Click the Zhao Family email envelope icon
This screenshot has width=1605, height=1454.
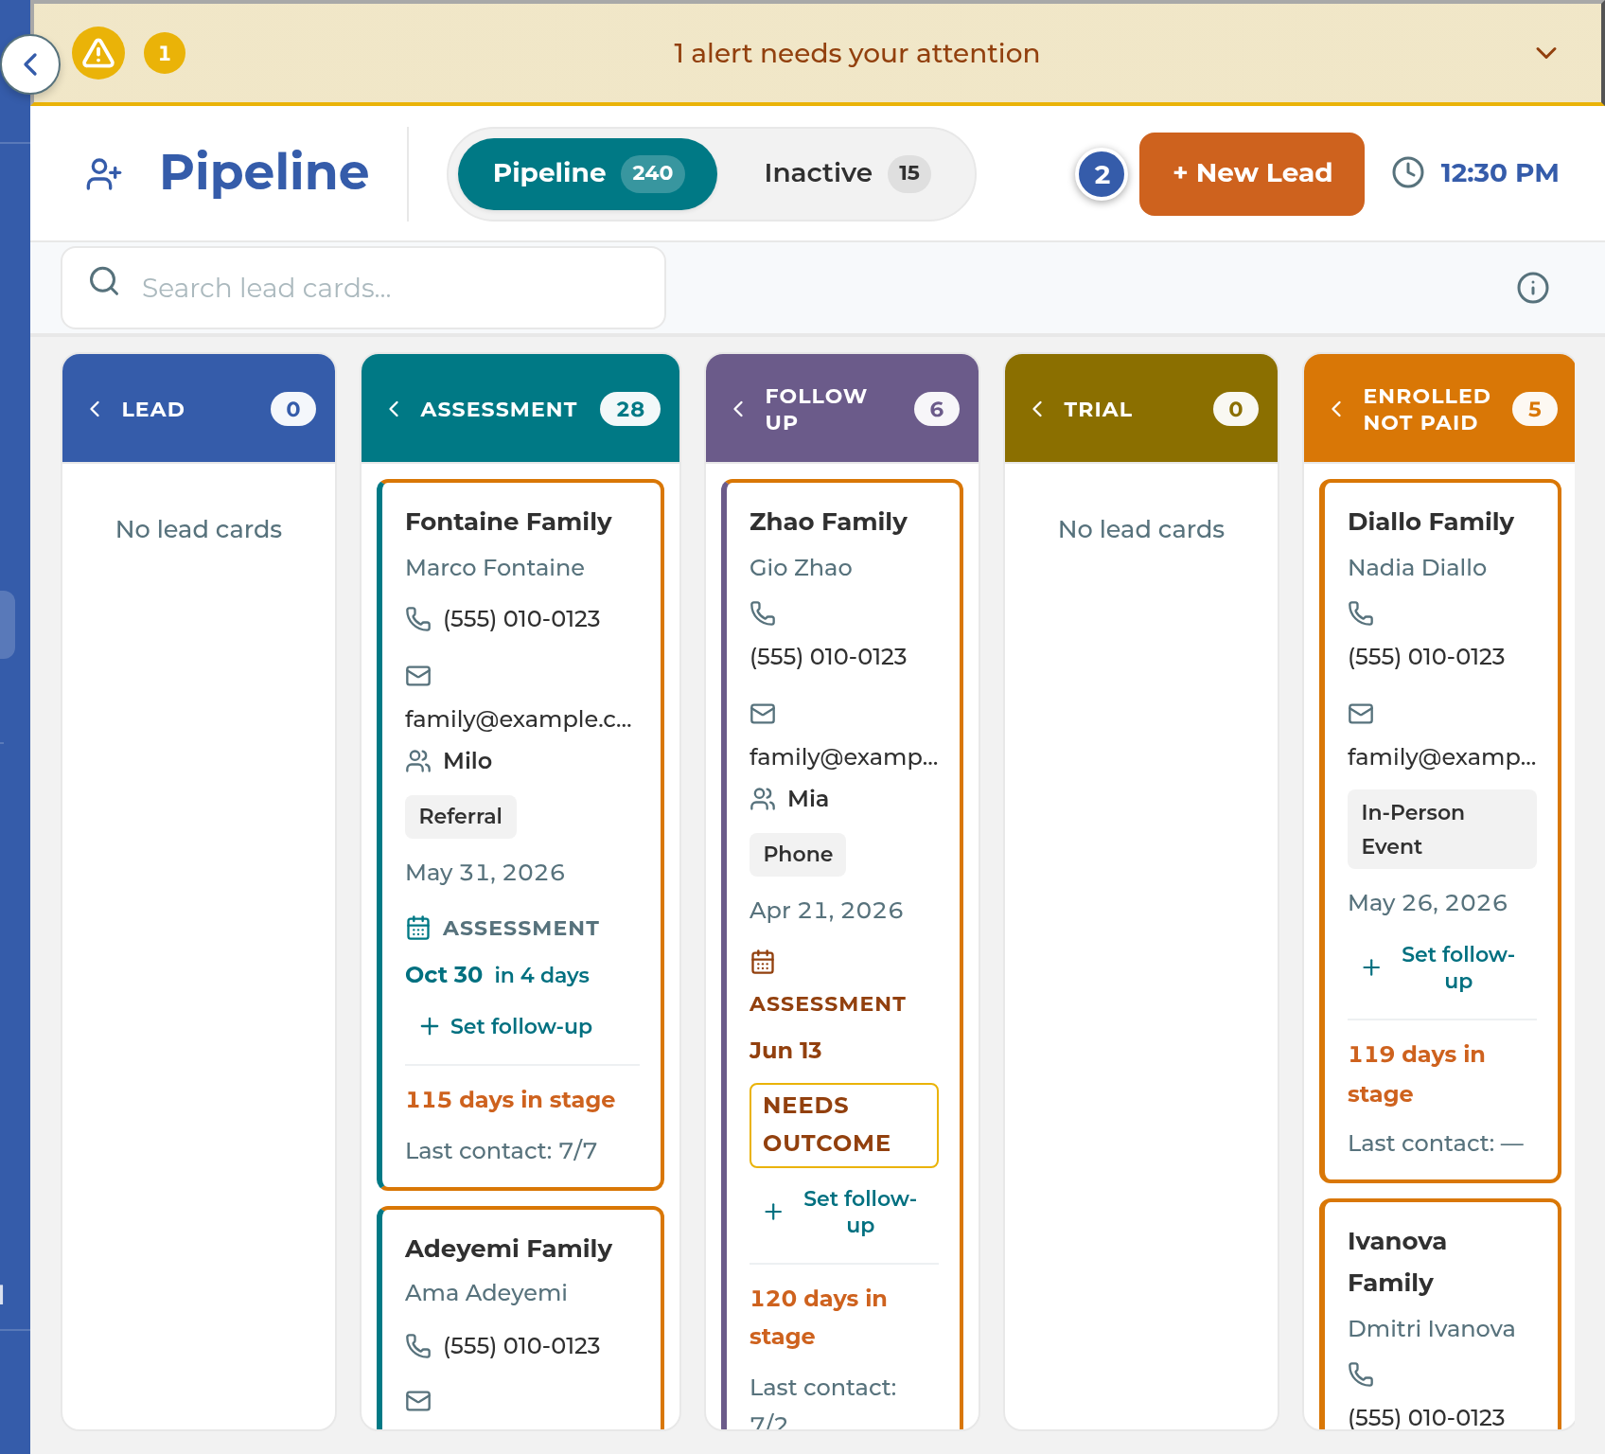[763, 714]
